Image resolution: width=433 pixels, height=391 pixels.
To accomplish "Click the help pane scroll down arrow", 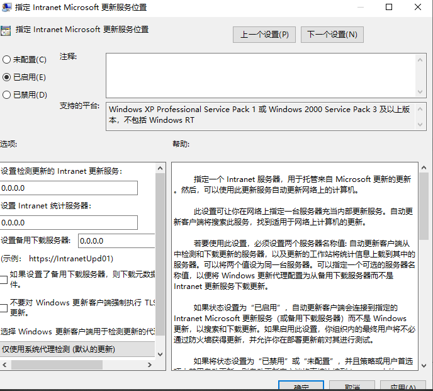I will [x=424, y=366].
